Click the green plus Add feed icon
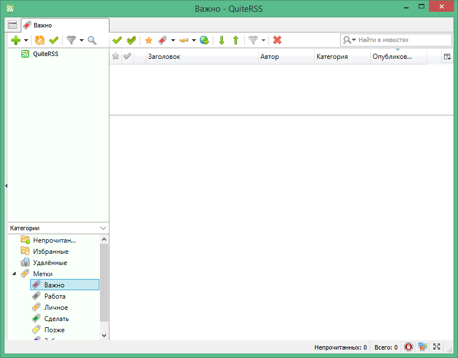 click(x=16, y=40)
